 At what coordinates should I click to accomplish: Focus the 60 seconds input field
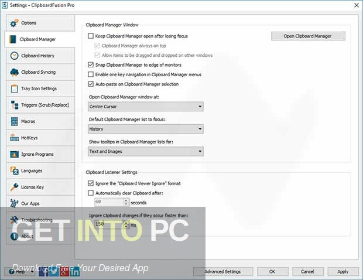point(109,202)
